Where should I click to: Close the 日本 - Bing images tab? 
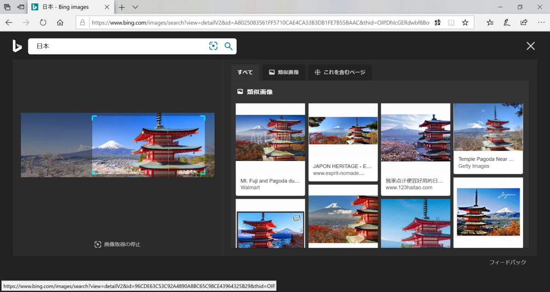[x=107, y=7]
